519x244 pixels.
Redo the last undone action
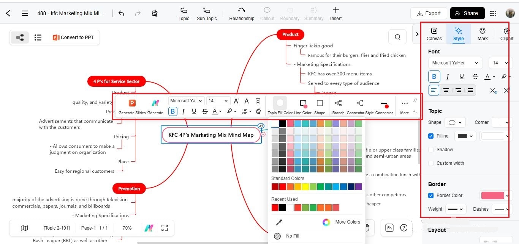pos(138,13)
